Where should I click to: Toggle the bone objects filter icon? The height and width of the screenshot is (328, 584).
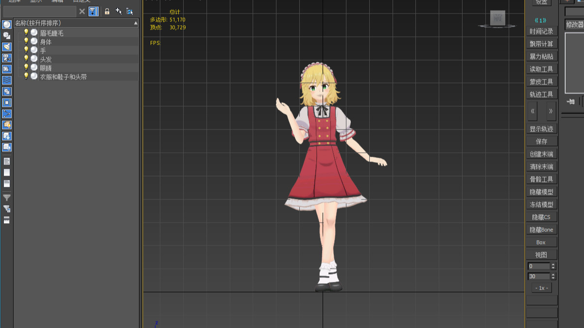[x=7, y=114]
